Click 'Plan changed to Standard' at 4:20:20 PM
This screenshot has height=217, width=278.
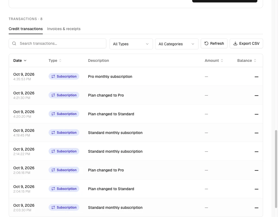(111, 114)
